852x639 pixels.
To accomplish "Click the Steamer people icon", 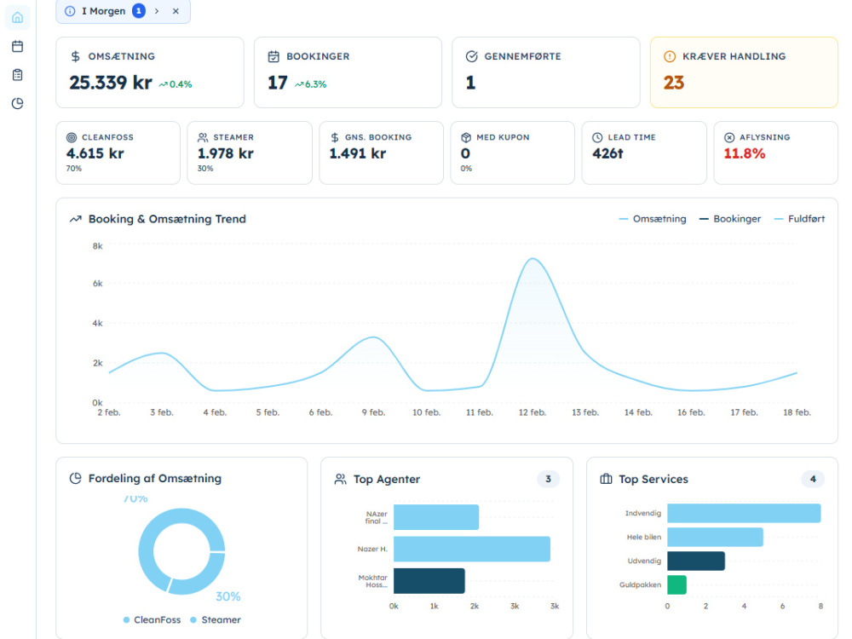I will [203, 137].
